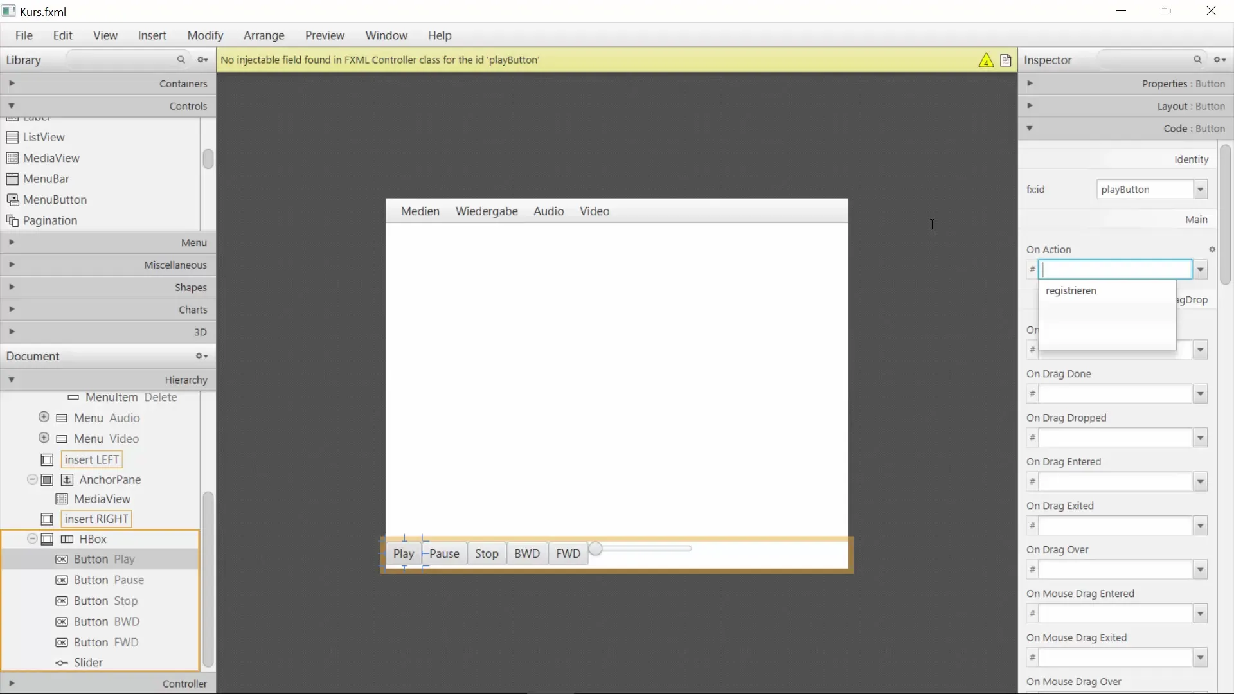Click the Button Stop icon in Hierarchy
Screen dimensions: 1234x694
point(62,601)
